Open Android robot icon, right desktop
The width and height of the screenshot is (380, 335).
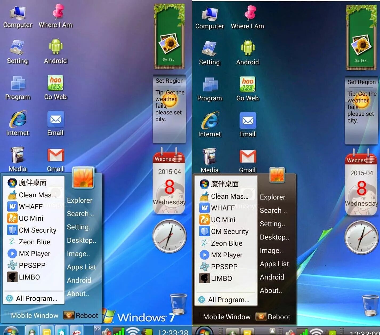[248, 48]
